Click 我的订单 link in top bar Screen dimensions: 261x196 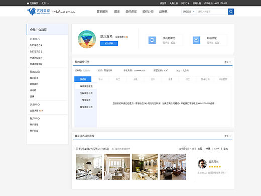click(x=185, y=3)
